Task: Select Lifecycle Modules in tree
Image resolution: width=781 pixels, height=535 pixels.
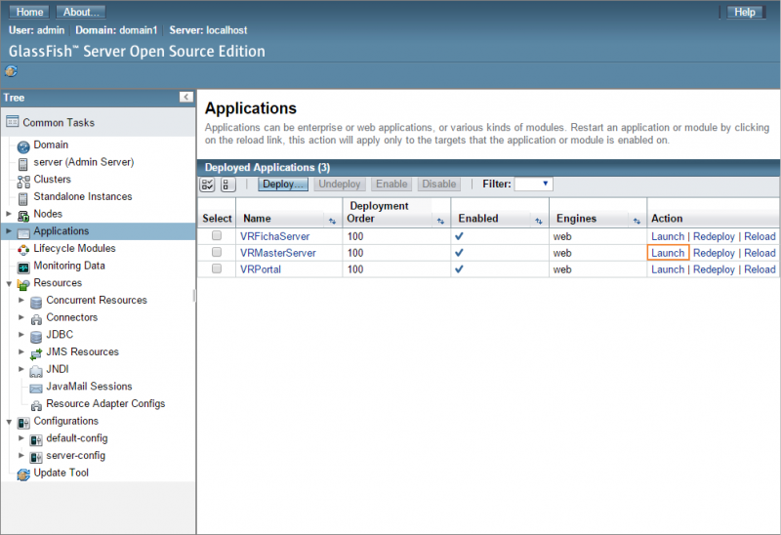Action: tap(75, 248)
